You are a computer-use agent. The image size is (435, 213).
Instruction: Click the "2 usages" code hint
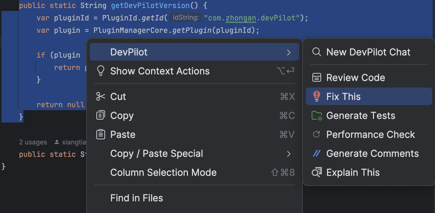[33, 142]
